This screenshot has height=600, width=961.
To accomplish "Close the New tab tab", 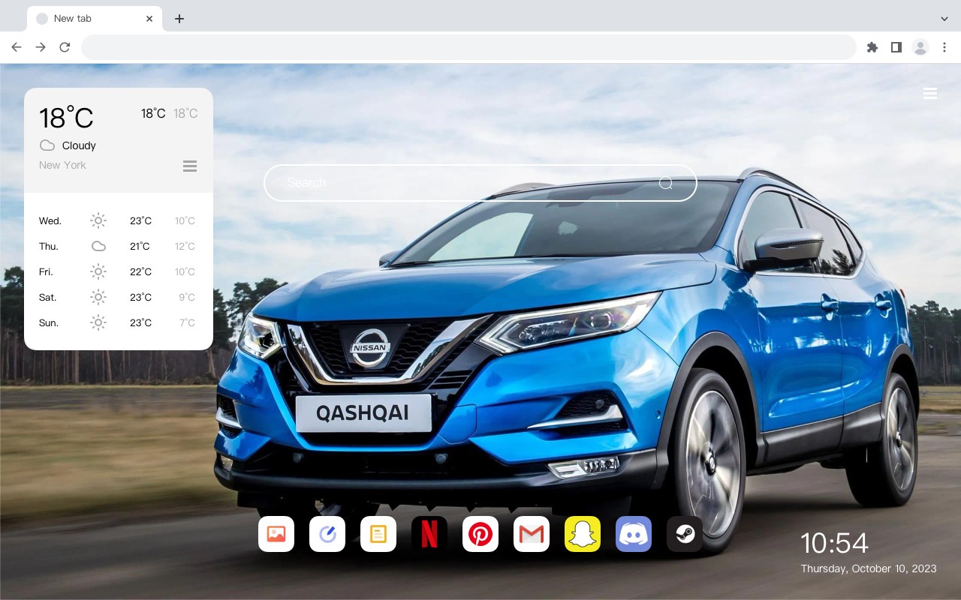I will [149, 19].
